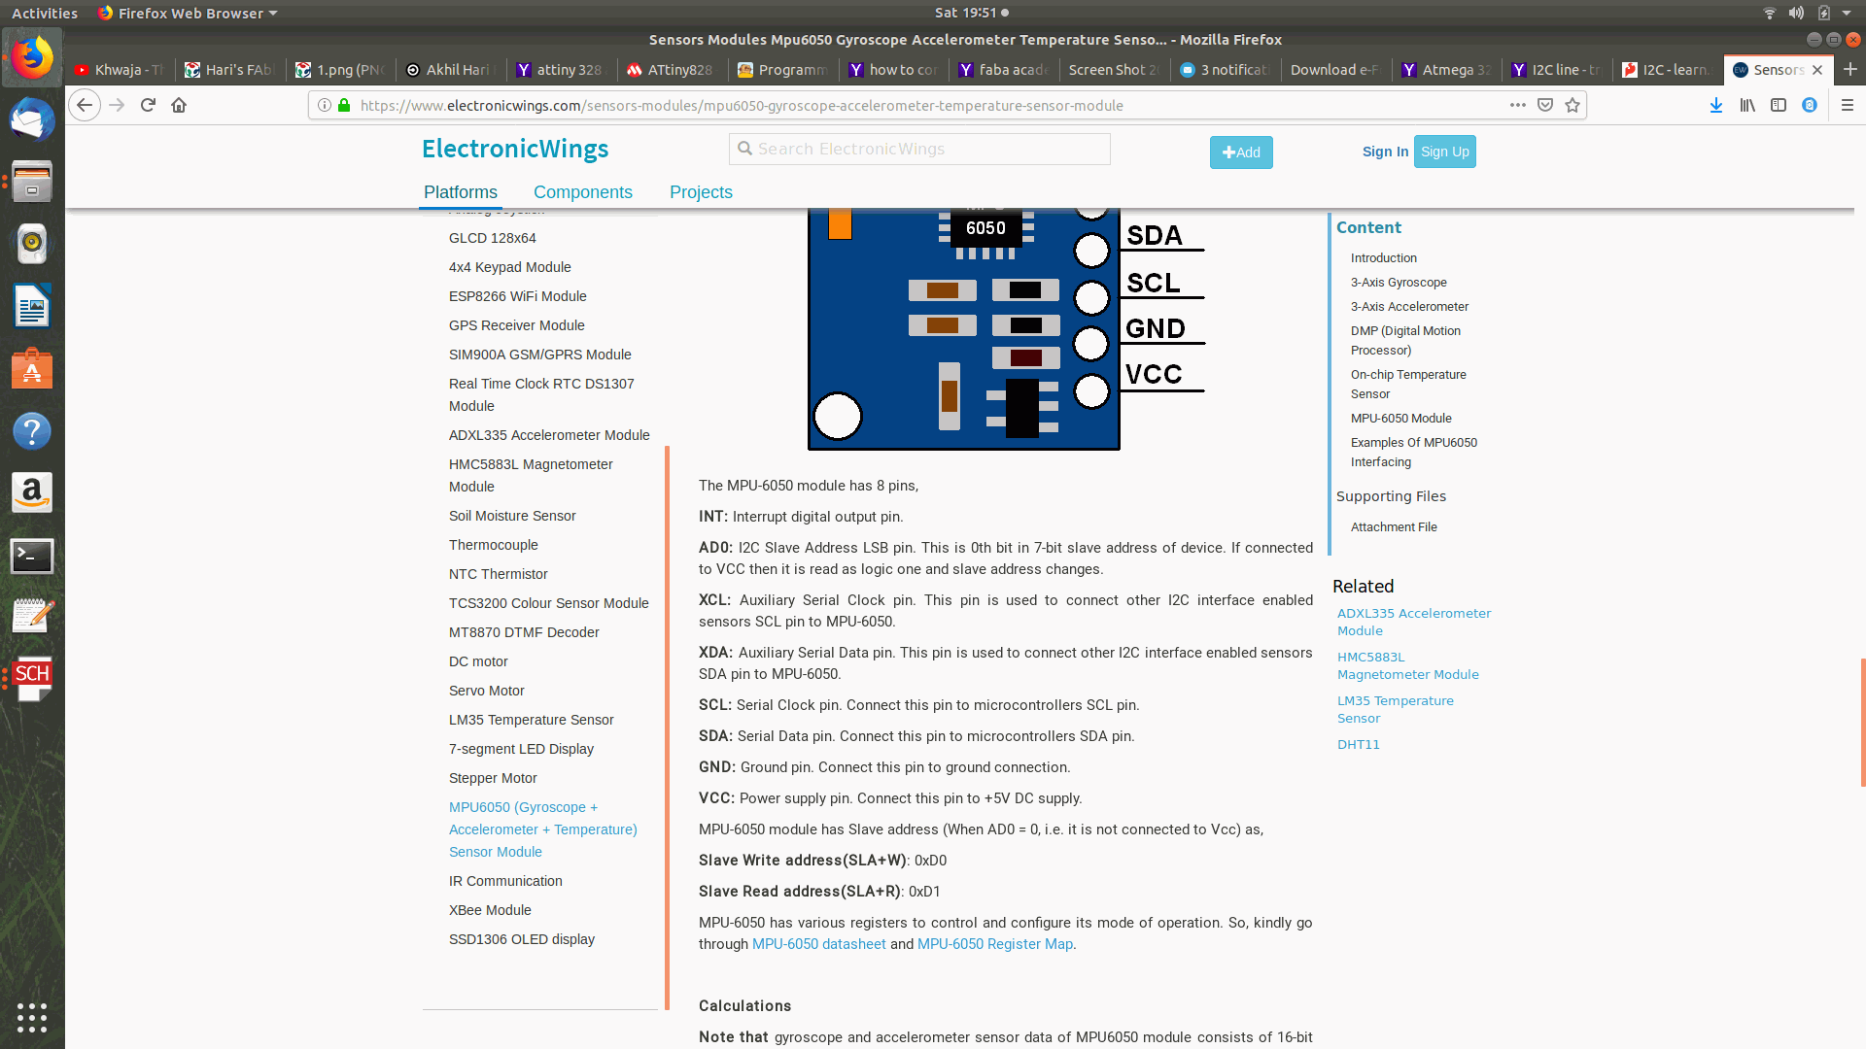Save page to Pocket
The image size is (1866, 1049).
[x=1545, y=105]
